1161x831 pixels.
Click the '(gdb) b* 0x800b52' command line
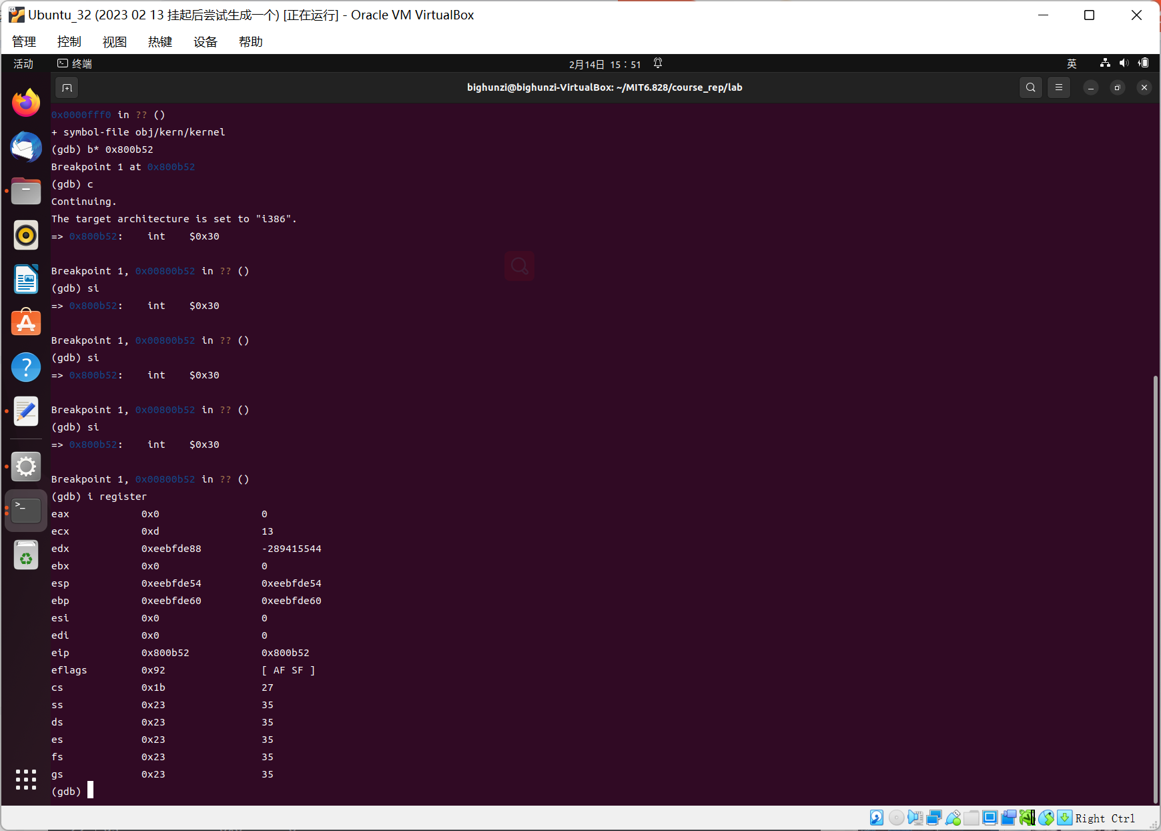pos(102,150)
